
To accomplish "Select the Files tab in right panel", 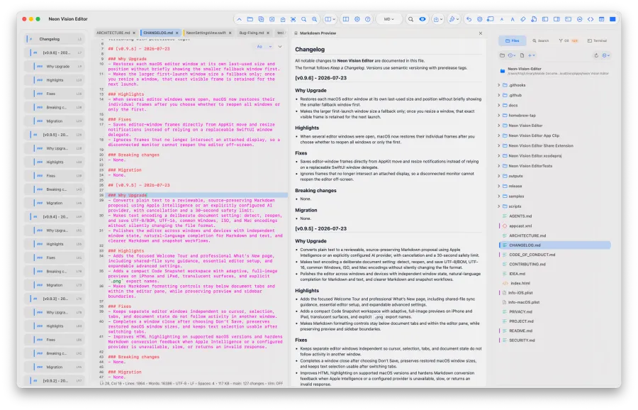I will point(513,40).
